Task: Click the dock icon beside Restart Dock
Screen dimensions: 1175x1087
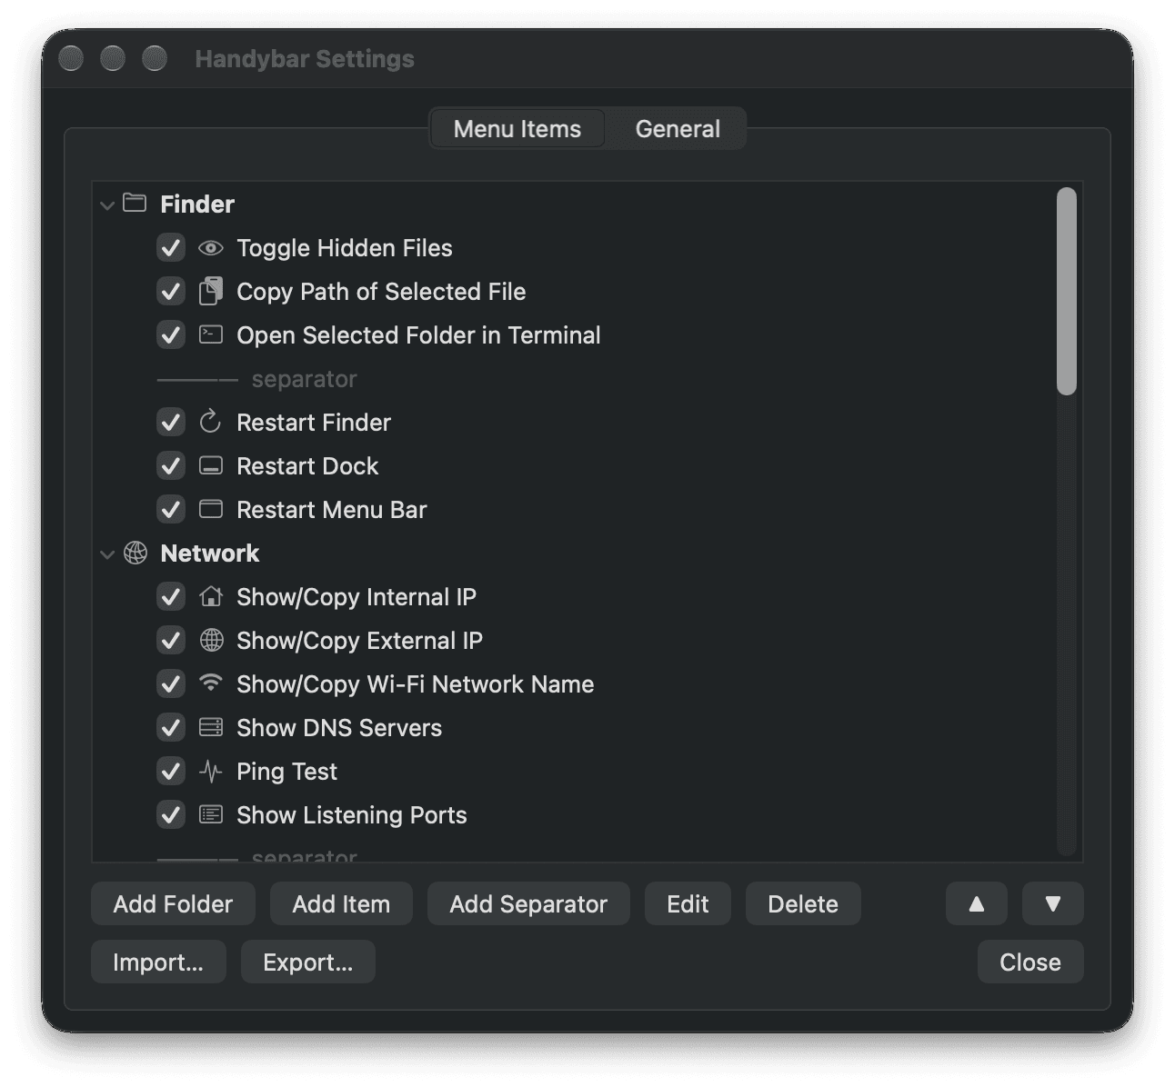Action: pyautogui.click(x=211, y=465)
